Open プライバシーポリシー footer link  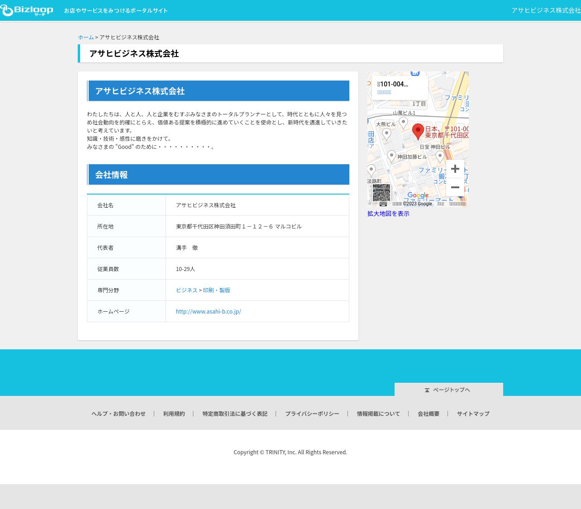coord(312,414)
